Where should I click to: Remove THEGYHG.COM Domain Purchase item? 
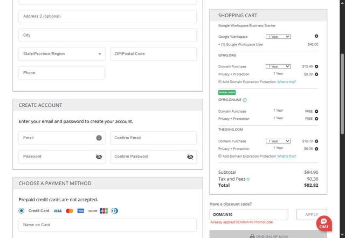[x=316, y=141]
